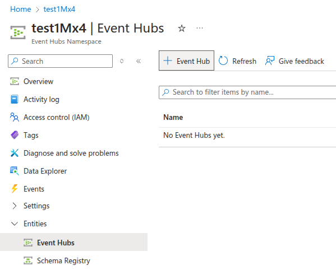Focus the filter items by name field
Viewport: 336px width, 270px height.
[x=247, y=92]
